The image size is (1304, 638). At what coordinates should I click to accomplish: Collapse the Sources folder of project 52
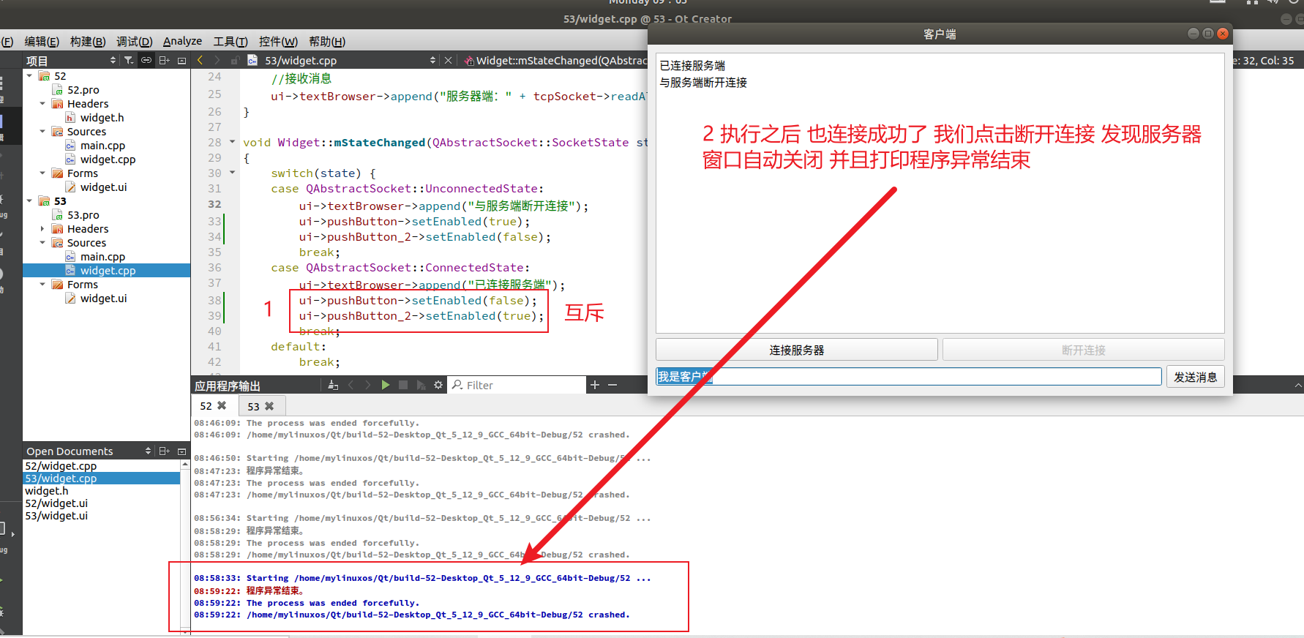click(42, 131)
